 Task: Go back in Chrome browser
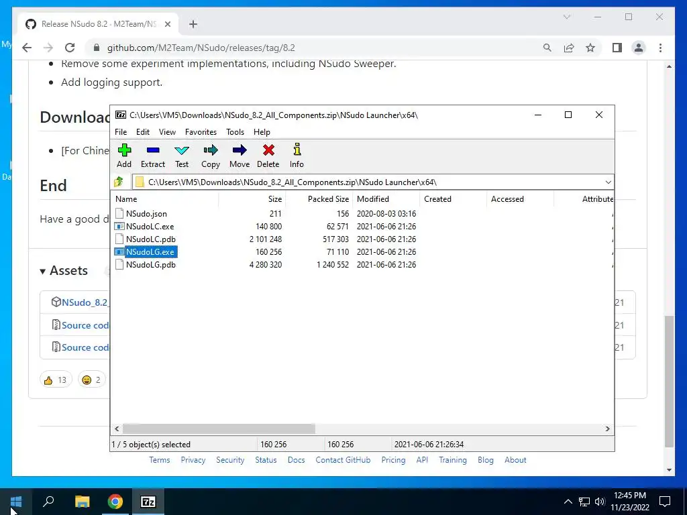tap(27, 48)
